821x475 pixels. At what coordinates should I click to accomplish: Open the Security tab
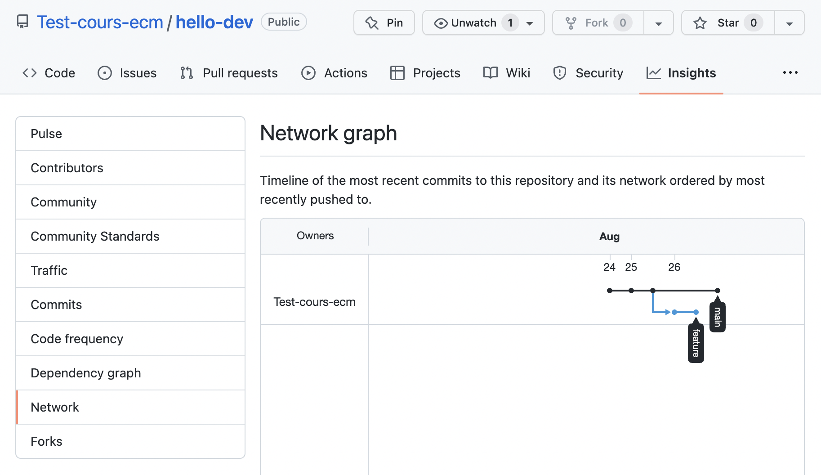tap(588, 73)
